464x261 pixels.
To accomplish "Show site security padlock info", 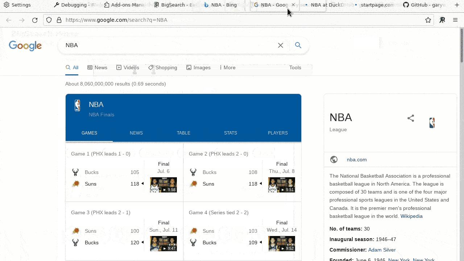I will 59,20.
